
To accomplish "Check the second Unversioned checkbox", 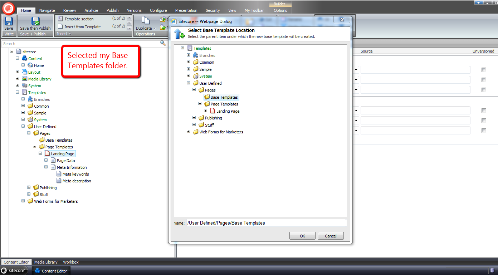I will [x=484, y=80].
